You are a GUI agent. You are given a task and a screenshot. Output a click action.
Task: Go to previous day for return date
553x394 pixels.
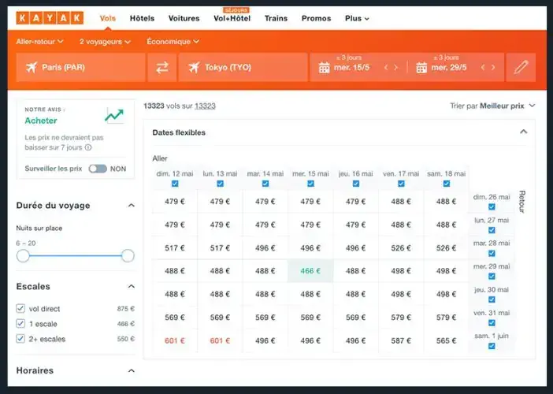coord(482,68)
